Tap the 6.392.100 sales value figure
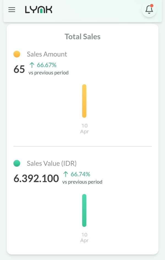 click(x=36, y=179)
